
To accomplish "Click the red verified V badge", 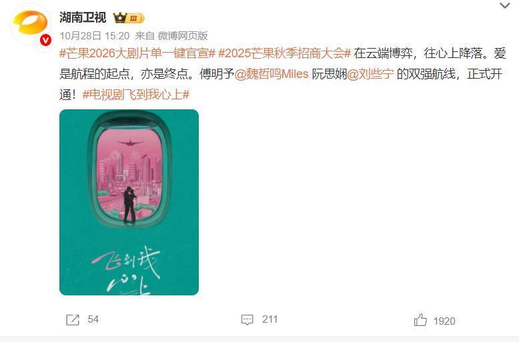I will [x=45, y=41].
